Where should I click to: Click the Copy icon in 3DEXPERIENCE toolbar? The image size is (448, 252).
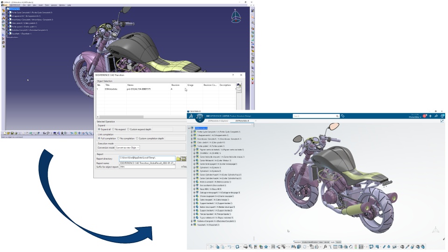click(x=217, y=246)
